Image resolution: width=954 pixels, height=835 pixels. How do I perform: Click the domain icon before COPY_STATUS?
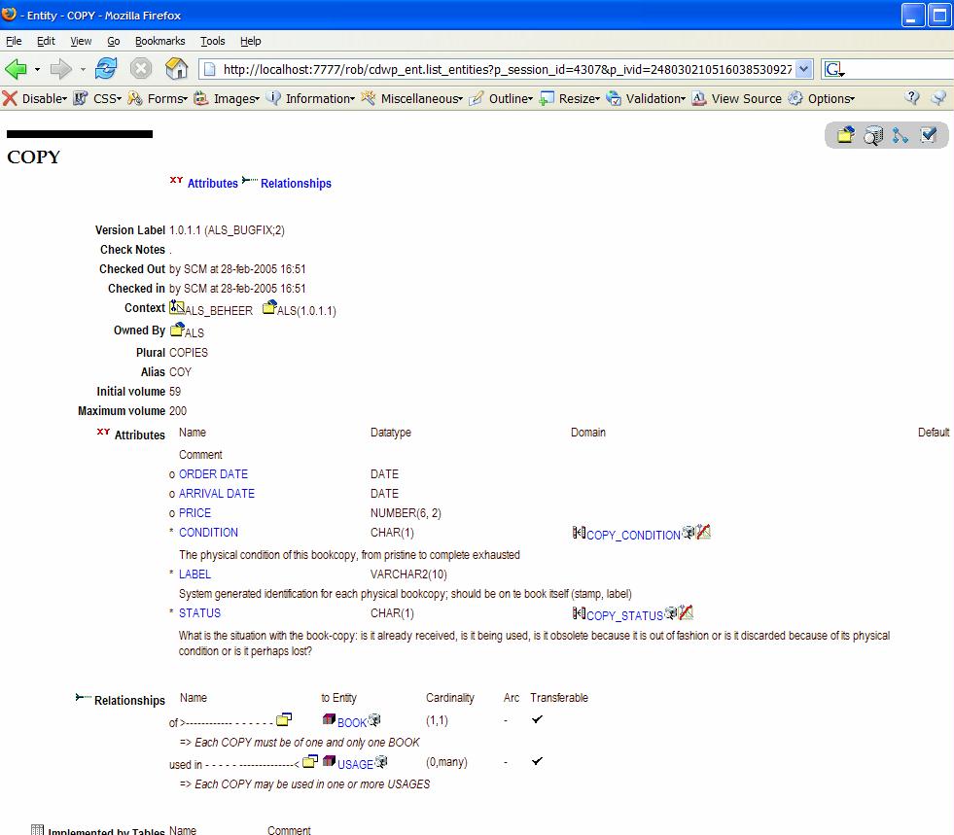pyautogui.click(x=579, y=613)
